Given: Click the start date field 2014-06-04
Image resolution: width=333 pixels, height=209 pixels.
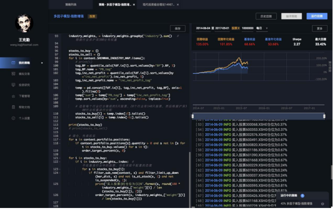Looking at the screenshot, I should pyautogui.click(x=206, y=29).
